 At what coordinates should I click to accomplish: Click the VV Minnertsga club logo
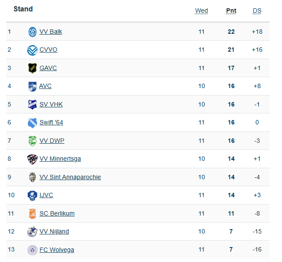pyautogui.click(x=33, y=159)
